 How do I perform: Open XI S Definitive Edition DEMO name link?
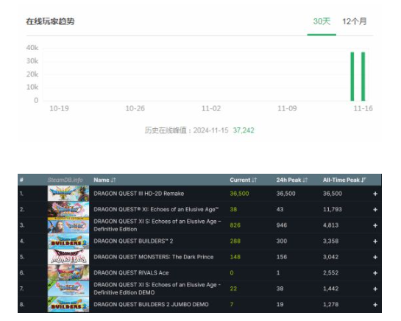[x=157, y=289]
